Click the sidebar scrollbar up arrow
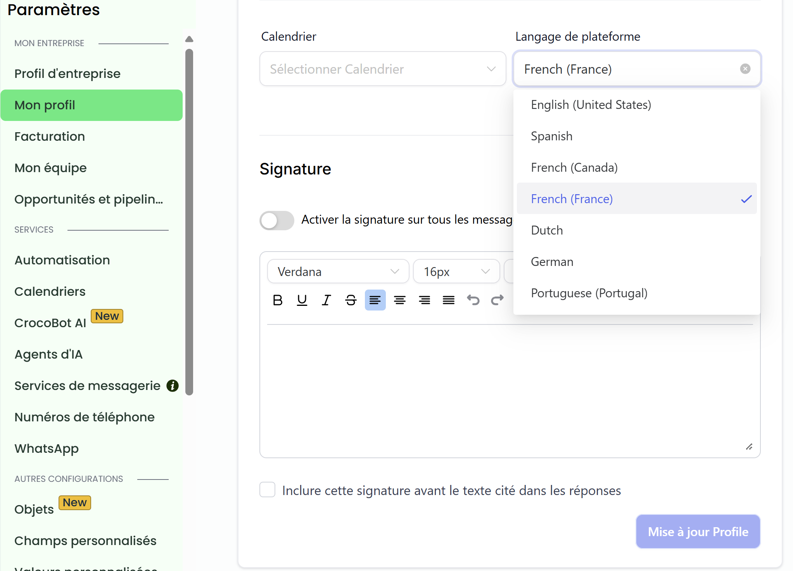 (x=189, y=39)
